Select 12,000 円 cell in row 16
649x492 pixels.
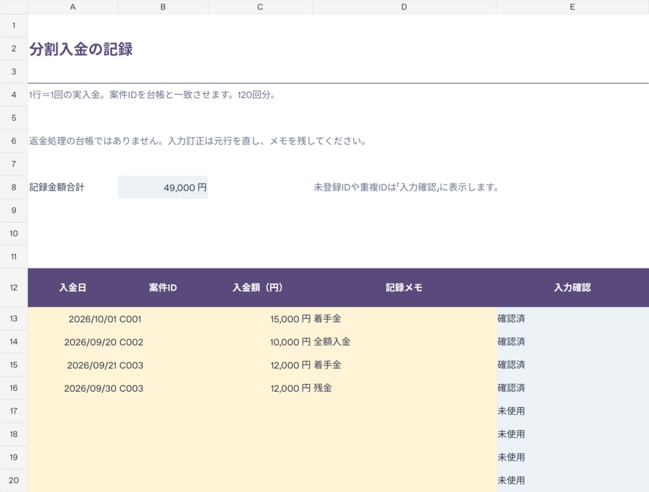[x=260, y=388]
